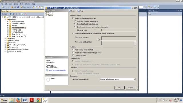Expand the Security folder
Screen dimensions: 183x103
coord(5,39)
